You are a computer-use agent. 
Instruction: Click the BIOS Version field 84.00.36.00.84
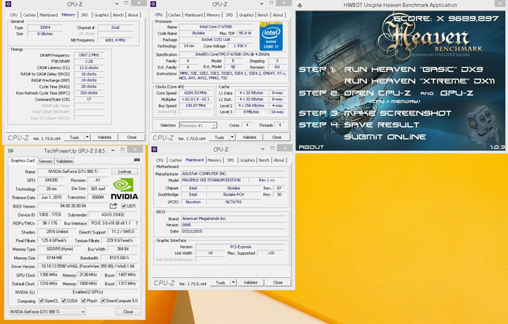73,206
